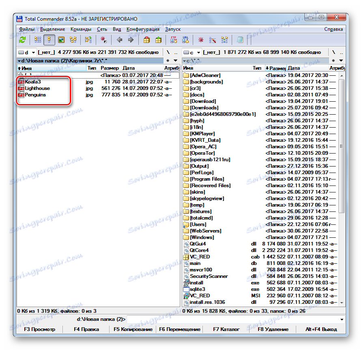Click F3 Просмотр button
This screenshot has width=362, height=350.
(39, 329)
